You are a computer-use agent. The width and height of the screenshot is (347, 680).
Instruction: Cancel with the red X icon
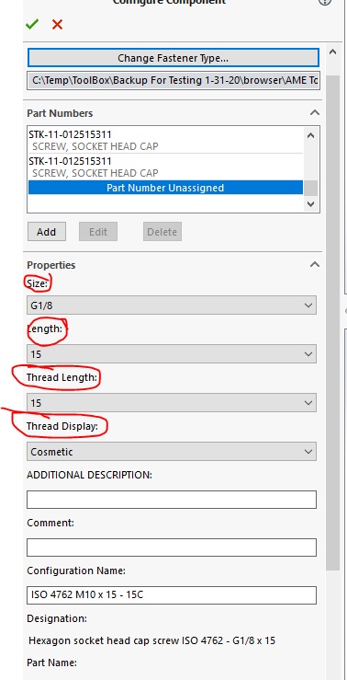click(57, 24)
